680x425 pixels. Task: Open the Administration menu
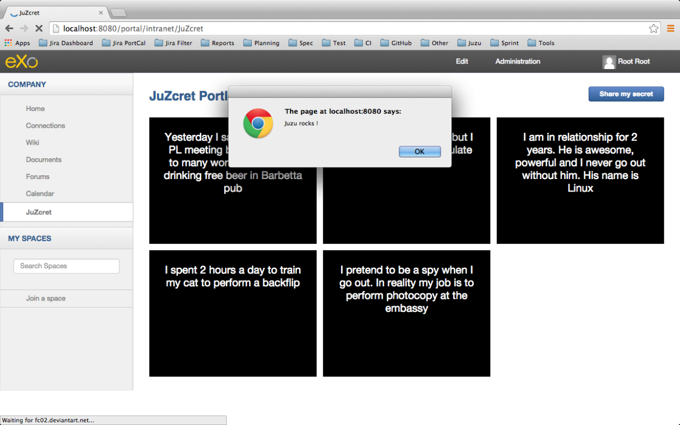tap(517, 61)
